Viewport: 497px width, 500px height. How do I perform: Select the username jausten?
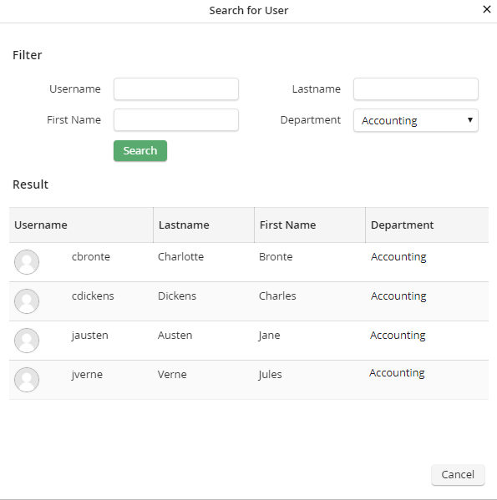point(90,336)
